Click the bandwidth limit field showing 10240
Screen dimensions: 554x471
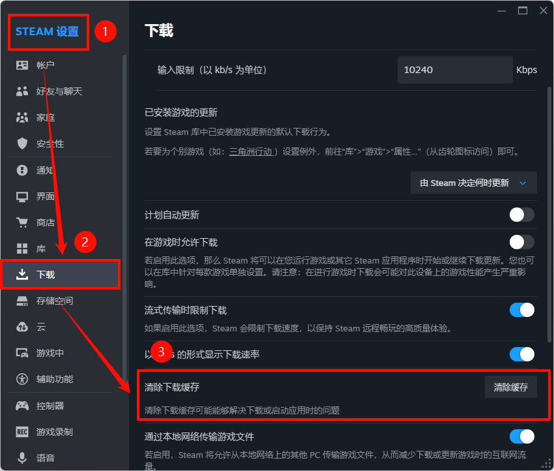coord(455,70)
